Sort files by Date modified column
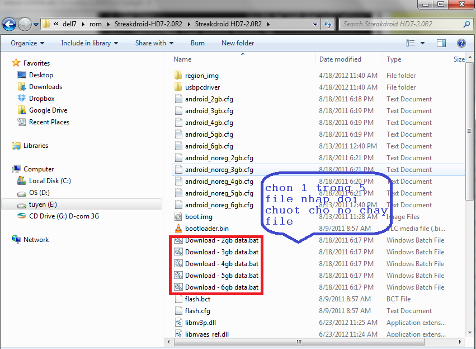 [x=340, y=59]
